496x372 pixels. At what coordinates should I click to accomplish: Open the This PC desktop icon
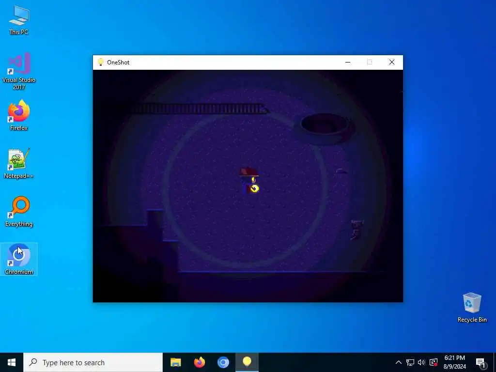[x=19, y=20]
